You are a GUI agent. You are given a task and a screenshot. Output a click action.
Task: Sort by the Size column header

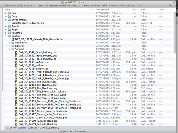[131, 9]
